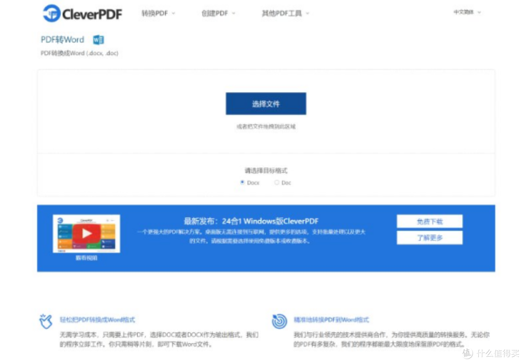524x364 pixels.
Task: Click the 了解更多 button
Action: [x=430, y=238]
